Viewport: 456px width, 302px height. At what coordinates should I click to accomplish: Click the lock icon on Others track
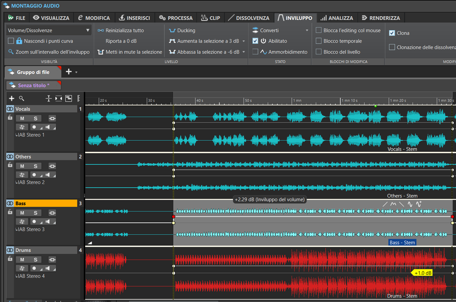pos(10,165)
